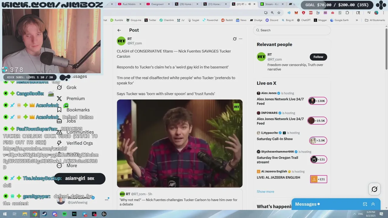Viewport: 388px width, 218px height.
Task: Join INFOWARS +19.5K live badge
Action: pyautogui.click(x=317, y=121)
